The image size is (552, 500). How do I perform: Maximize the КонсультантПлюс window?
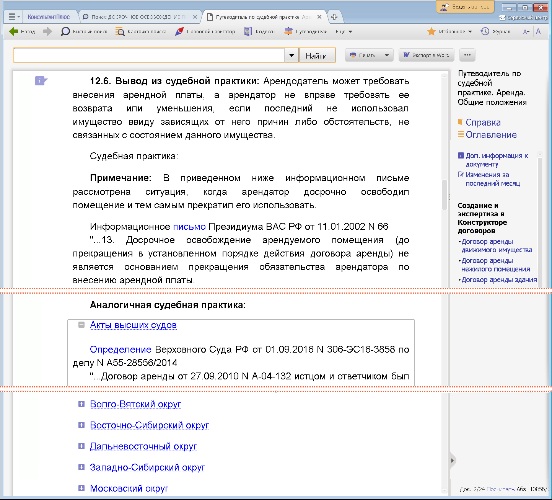pos(525,8)
